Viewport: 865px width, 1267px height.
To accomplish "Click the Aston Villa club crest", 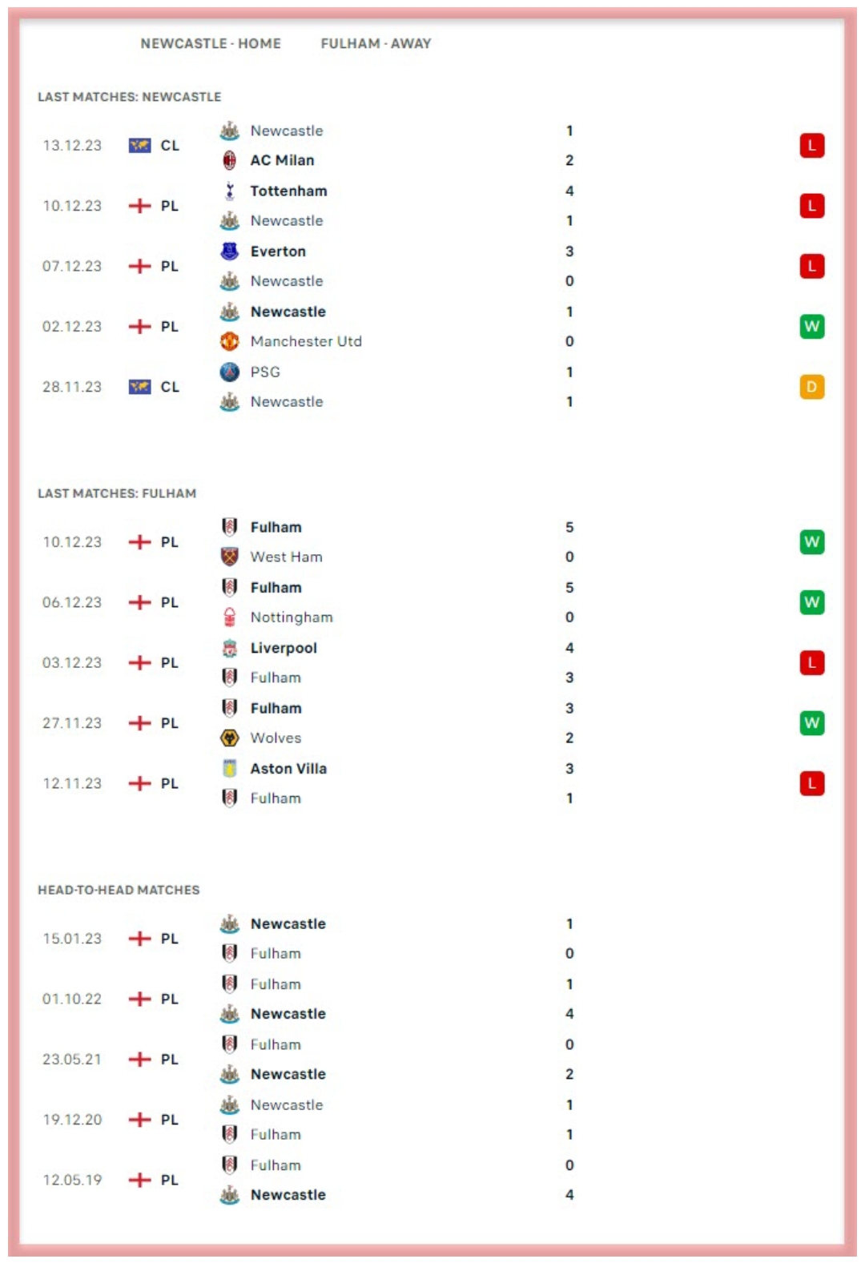I will coord(230,769).
